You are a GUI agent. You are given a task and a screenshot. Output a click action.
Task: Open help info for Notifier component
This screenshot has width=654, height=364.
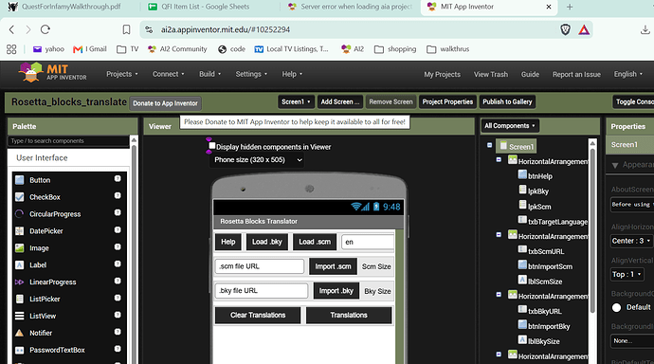point(118,332)
